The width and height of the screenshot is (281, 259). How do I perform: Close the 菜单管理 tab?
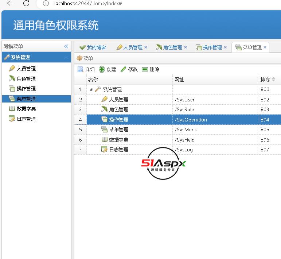coord(265,47)
